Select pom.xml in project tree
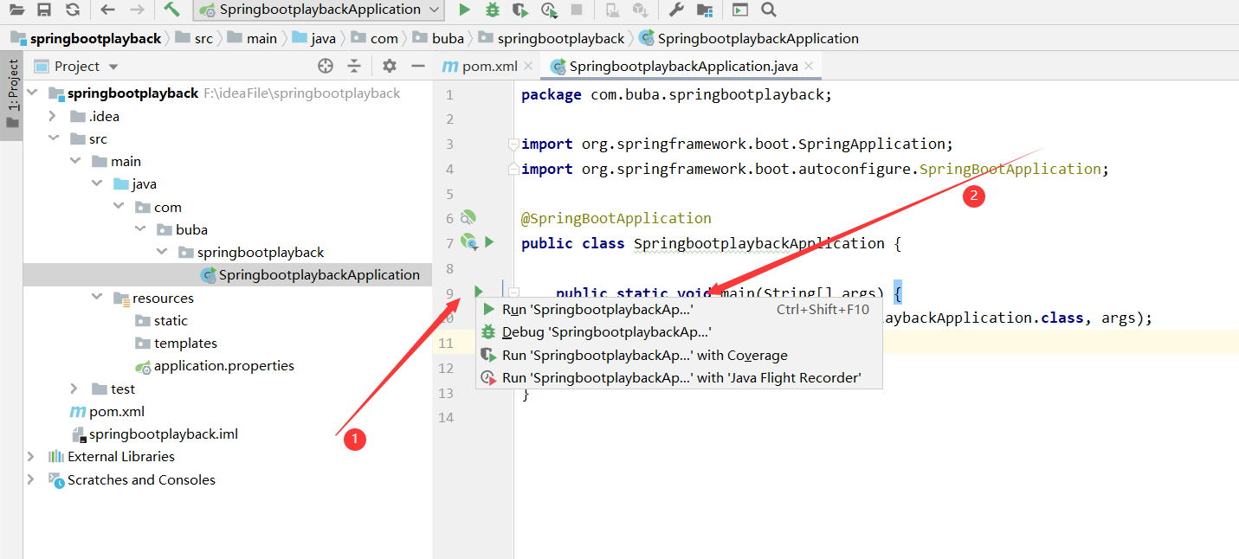Viewport: 1239px width, 559px height. 107,411
